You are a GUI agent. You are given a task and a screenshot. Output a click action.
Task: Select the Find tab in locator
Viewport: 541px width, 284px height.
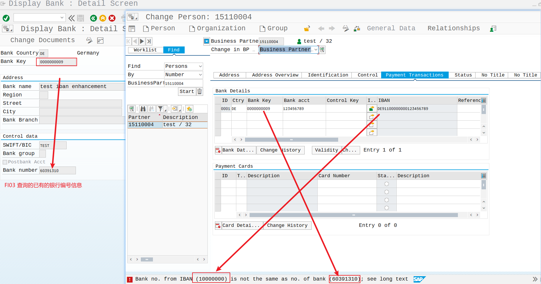[x=174, y=50]
